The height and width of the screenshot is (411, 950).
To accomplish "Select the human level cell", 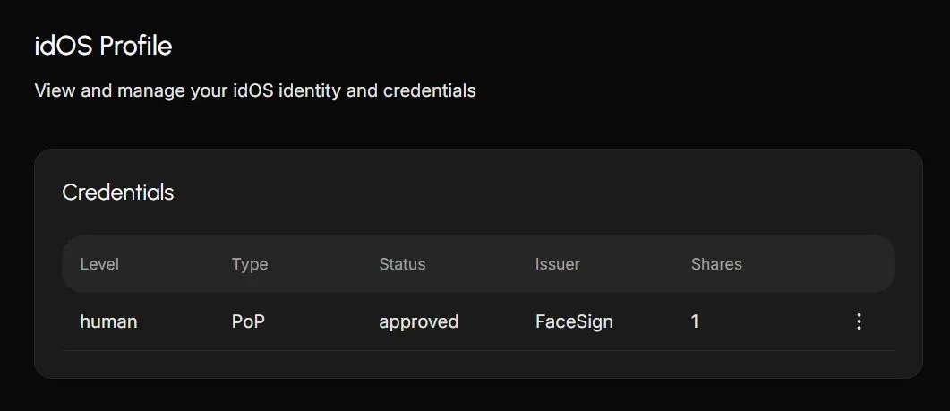I will [108, 321].
